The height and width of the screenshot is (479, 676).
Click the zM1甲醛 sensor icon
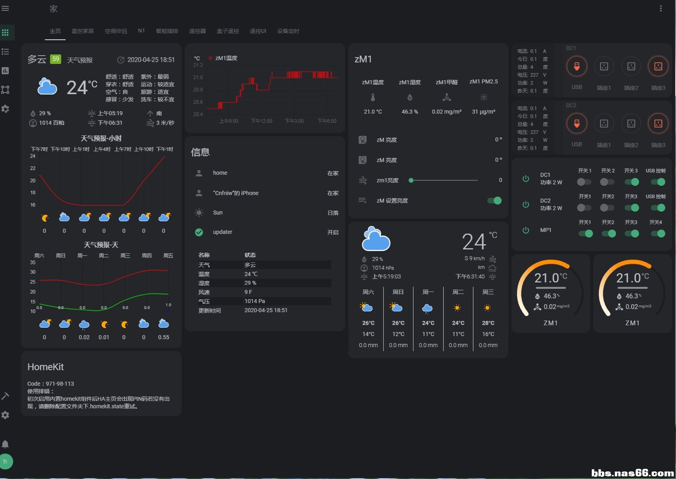(446, 97)
